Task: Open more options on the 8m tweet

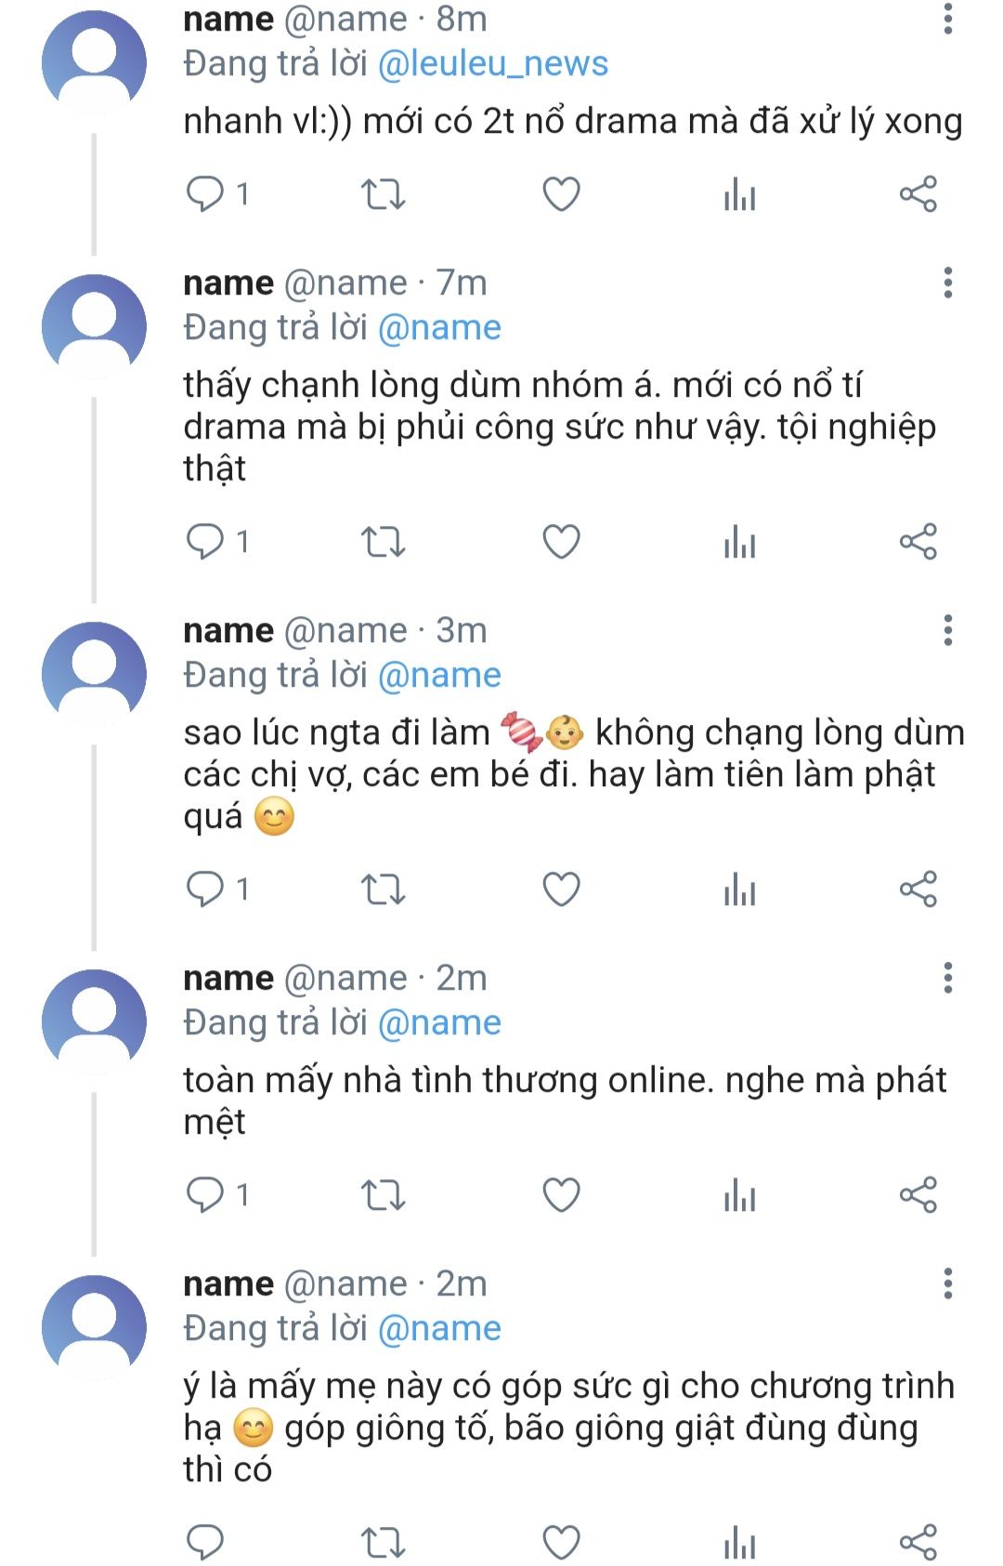Action: 947,19
